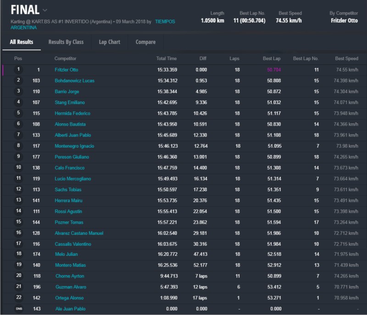Click Fritzler Otto's purple best lap 50.704
This screenshot has height=315, width=367.
click(x=274, y=70)
